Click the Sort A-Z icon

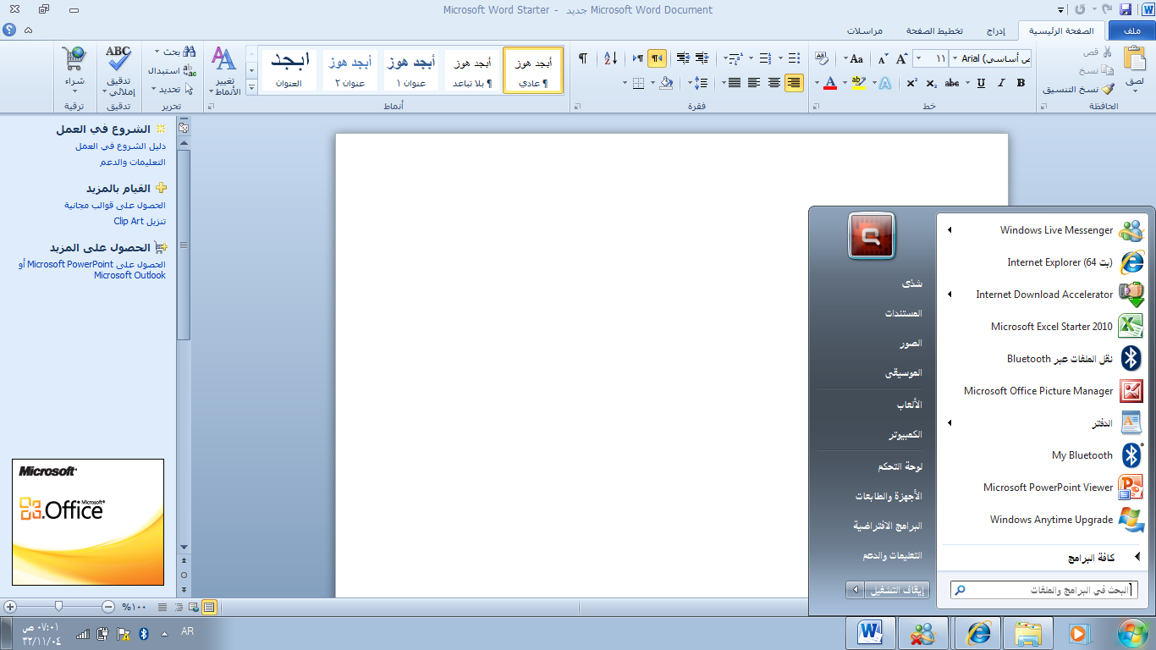(610, 58)
